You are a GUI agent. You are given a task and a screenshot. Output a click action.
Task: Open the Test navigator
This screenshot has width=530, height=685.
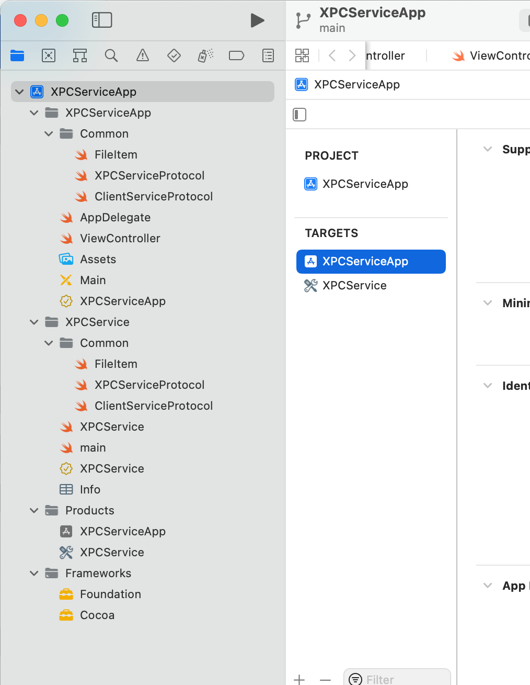click(x=174, y=55)
